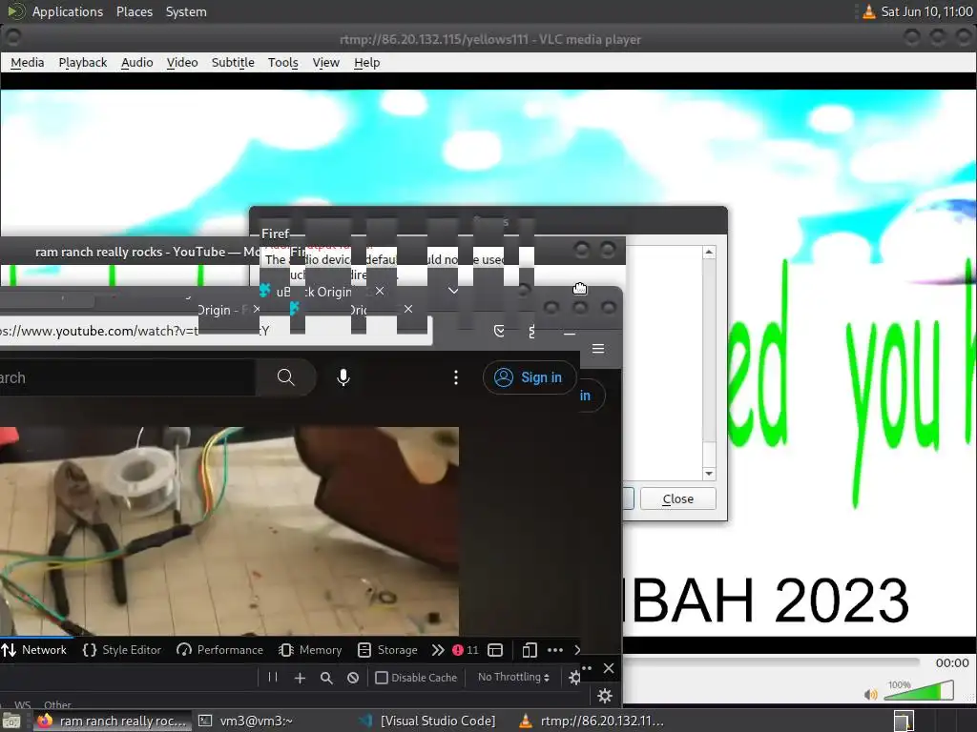Switch to ram ranch Firefox taskbar item
This screenshot has width=977, height=732.
[x=113, y=721]
